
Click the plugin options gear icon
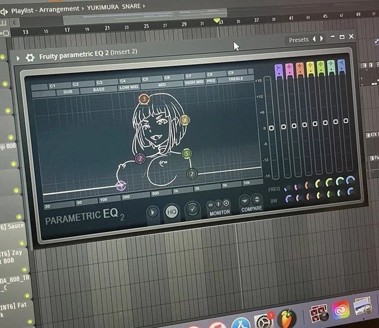(x=30, y=57)
